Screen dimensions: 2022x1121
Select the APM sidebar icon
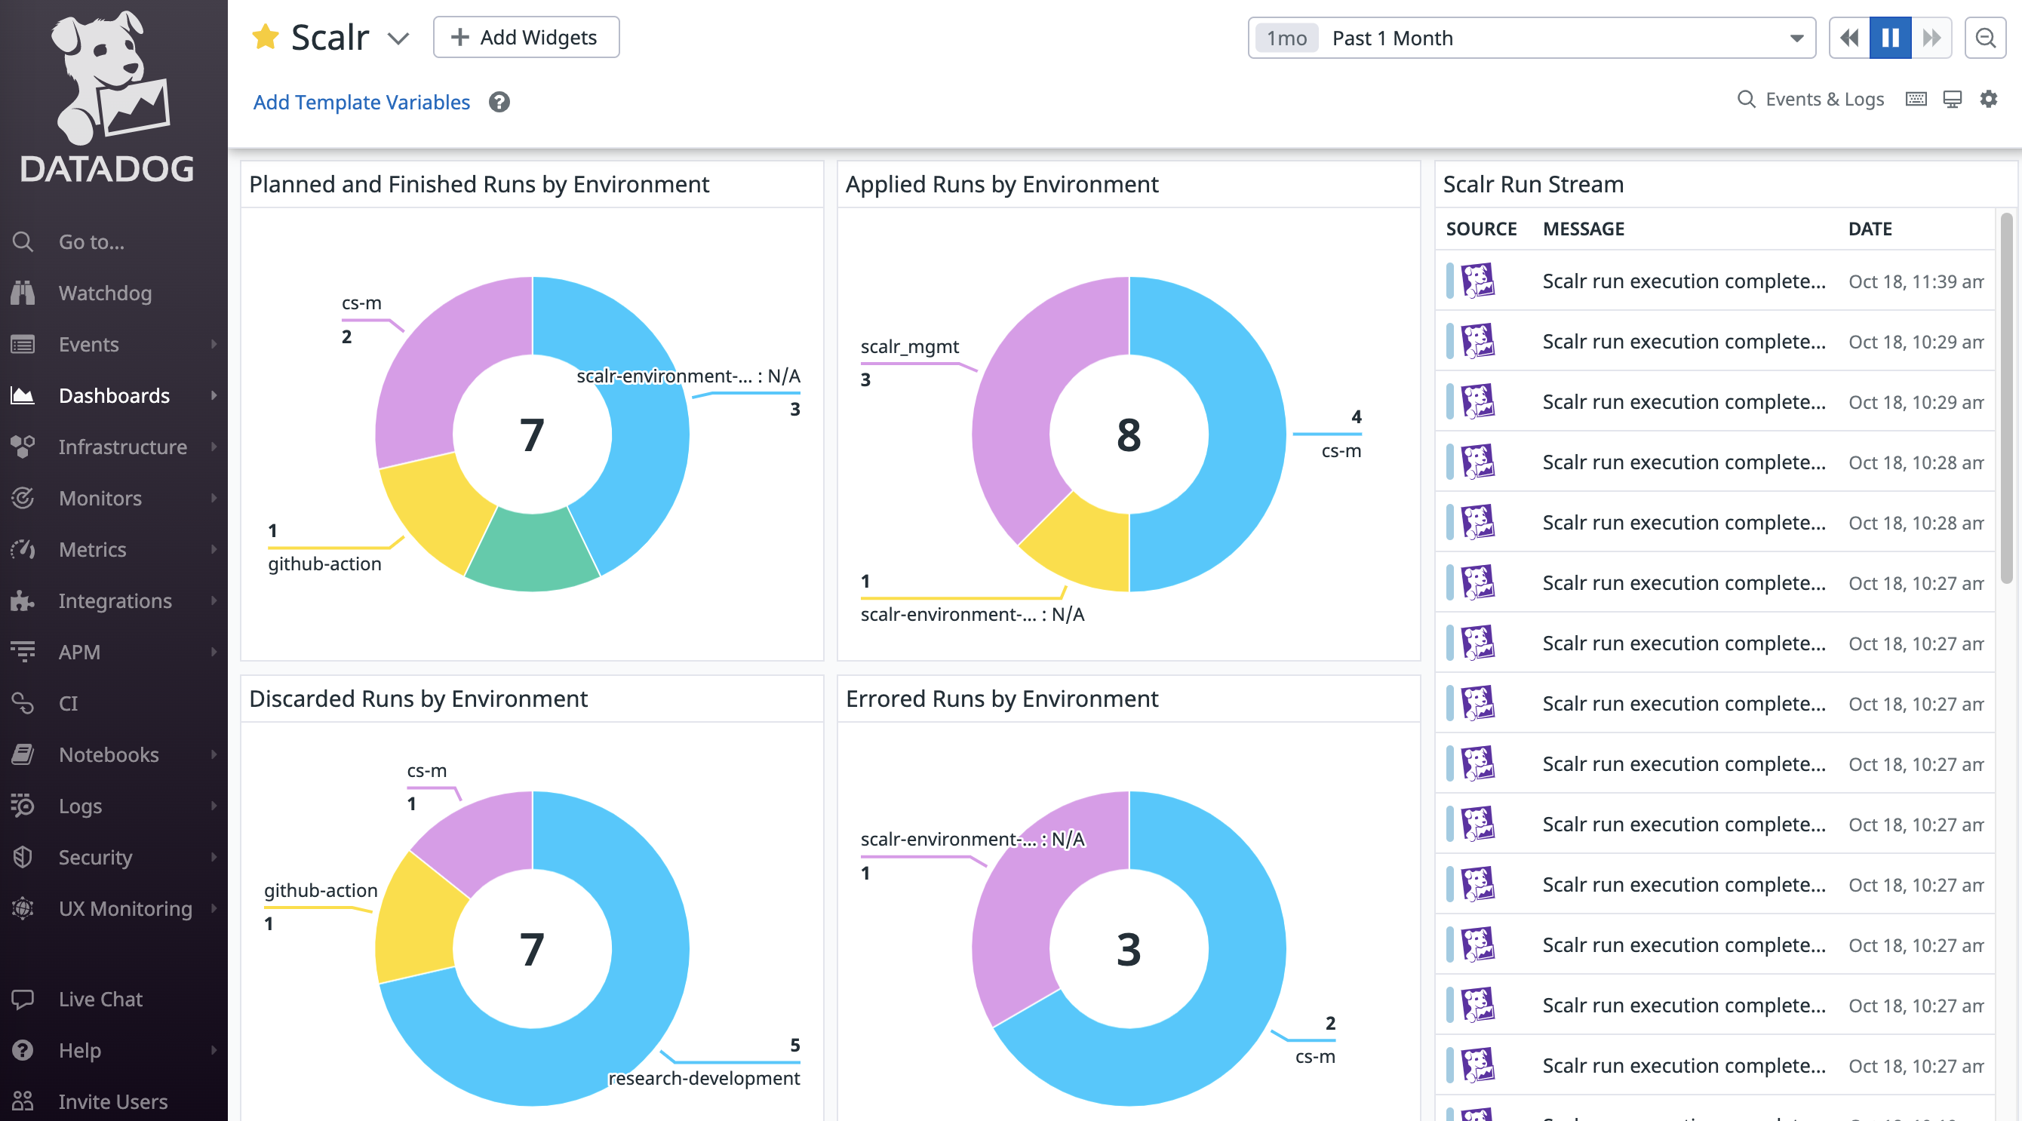click(x=23, y=652)
